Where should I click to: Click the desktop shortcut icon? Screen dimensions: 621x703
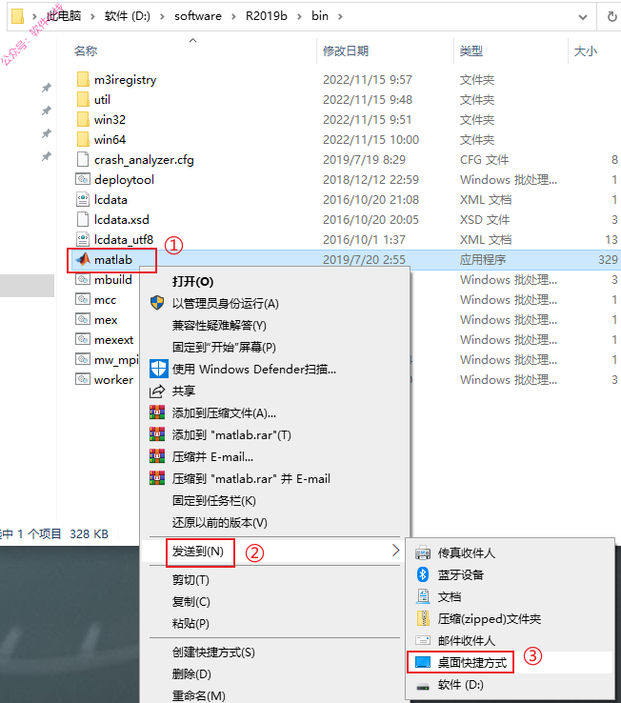point(423,662)
